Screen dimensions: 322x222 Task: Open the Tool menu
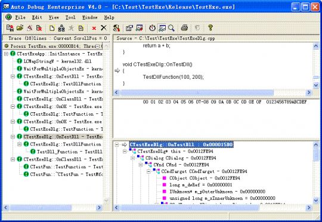pos(70,17)
